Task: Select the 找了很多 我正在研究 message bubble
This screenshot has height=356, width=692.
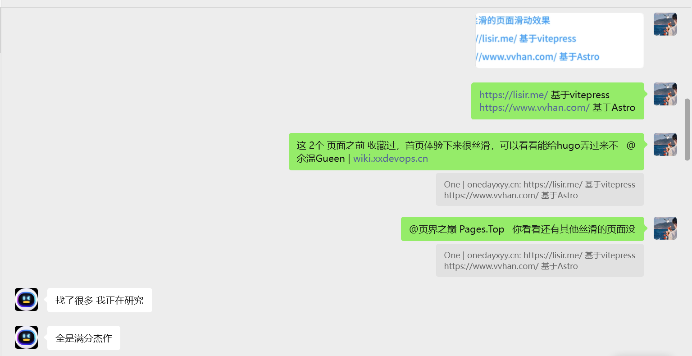Action: (x=100, y=300)
